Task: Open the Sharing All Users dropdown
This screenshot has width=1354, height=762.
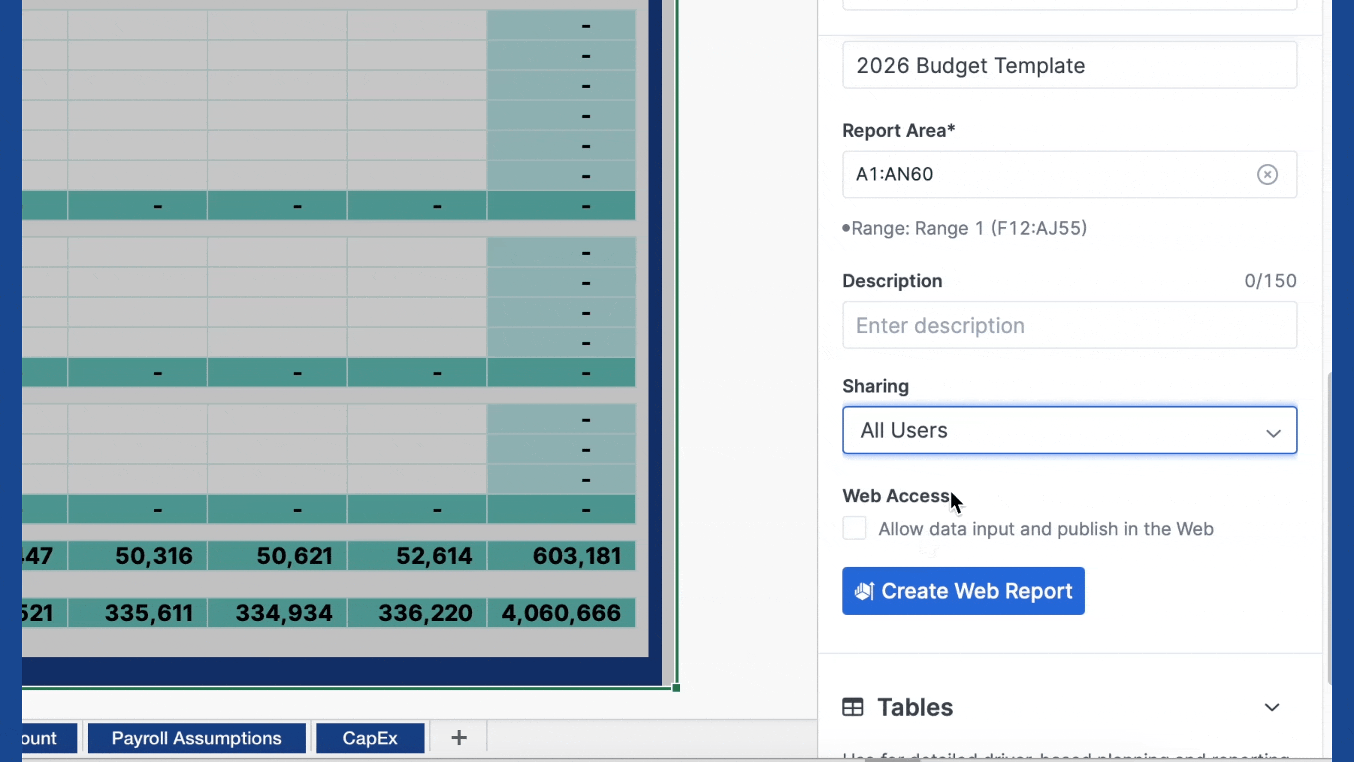Action: click(x=1069, y=430)
